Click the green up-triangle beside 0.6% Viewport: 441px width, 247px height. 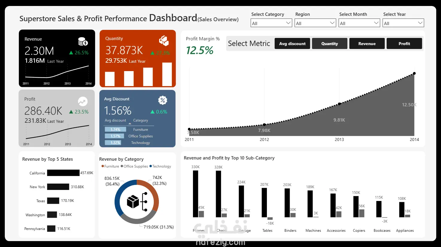153,112
